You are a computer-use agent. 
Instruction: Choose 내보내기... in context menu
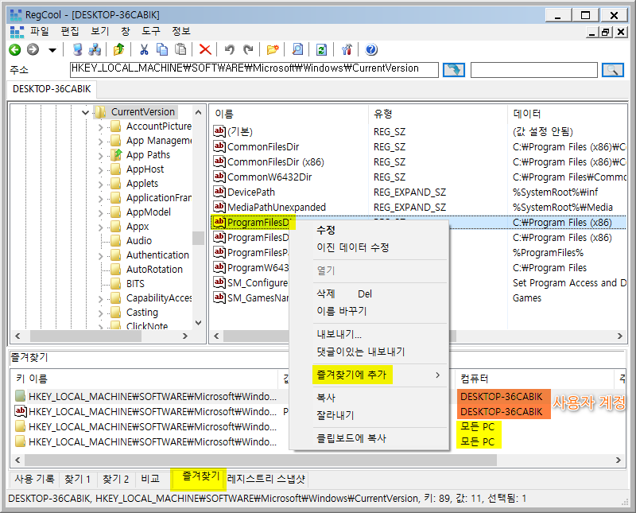[x=339, y=334]
